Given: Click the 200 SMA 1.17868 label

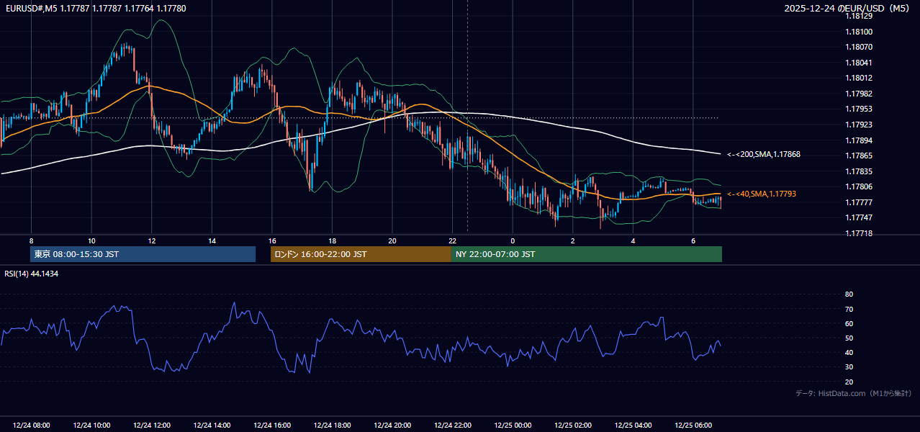Looking at the screenshot, I should click(764, 155).
